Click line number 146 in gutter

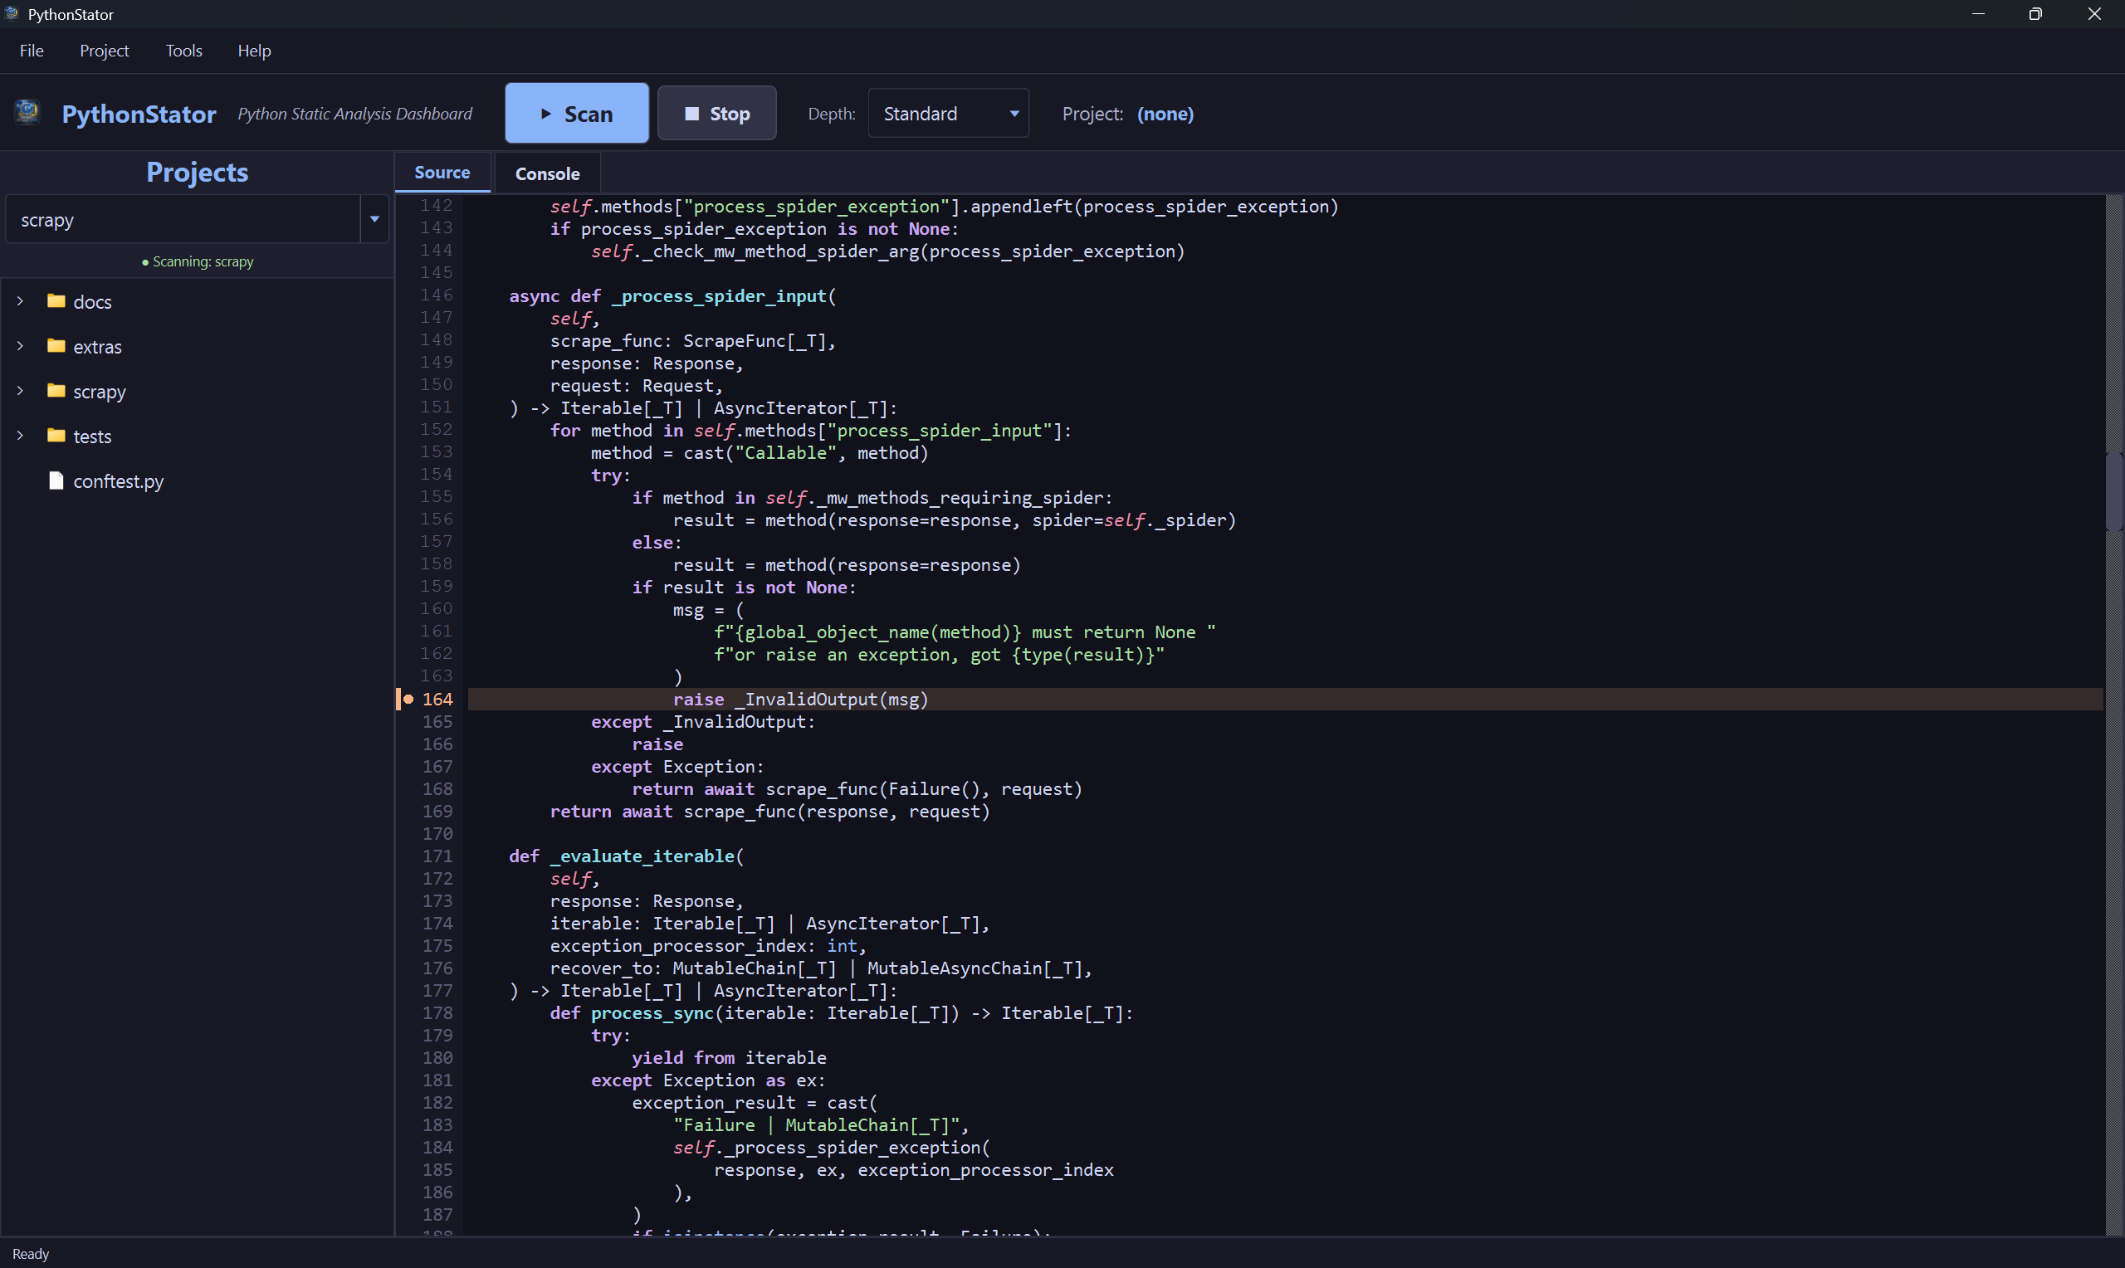437,295
